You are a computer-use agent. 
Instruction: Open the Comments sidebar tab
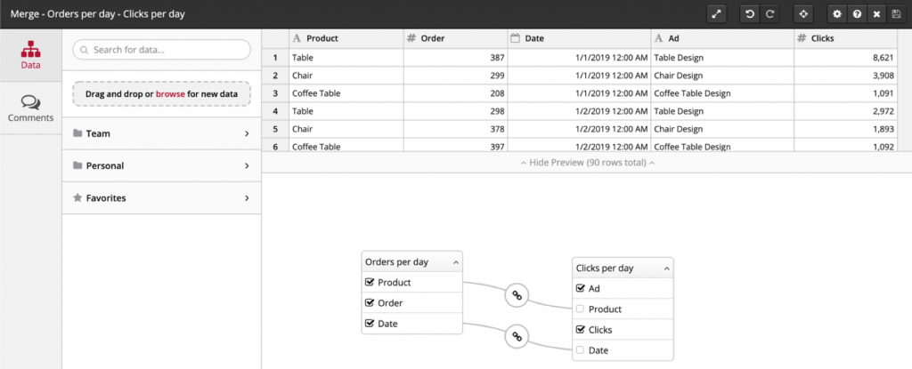pos(31,108)
